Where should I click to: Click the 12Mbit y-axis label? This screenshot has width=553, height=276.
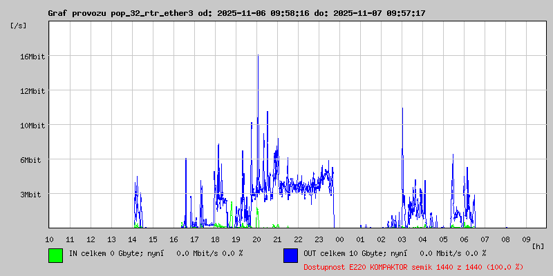32,91
